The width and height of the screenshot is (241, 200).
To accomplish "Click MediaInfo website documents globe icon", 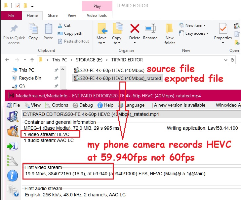I will click(x=13, y=191).
